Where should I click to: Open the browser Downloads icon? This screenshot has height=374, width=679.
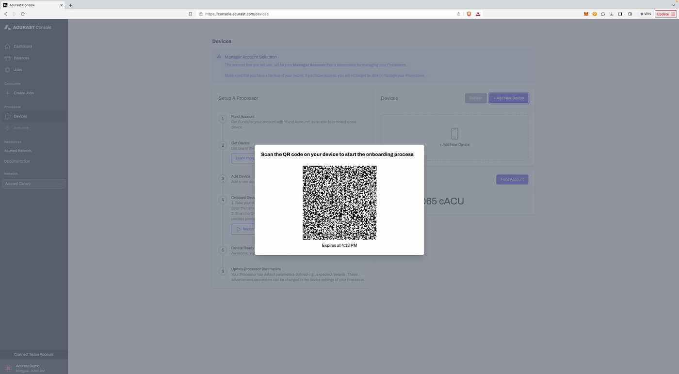(x=612, y=14)
